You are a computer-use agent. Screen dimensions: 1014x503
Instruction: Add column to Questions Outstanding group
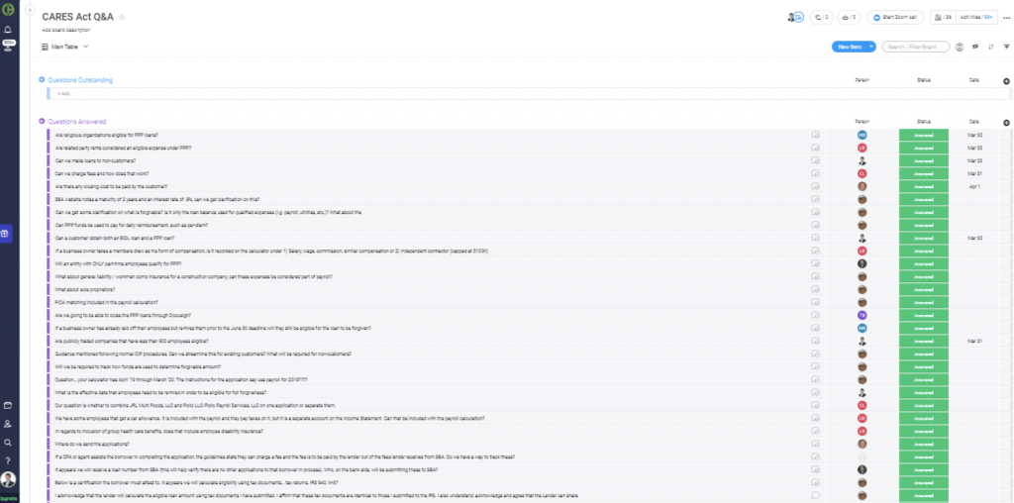click(1006, 81)
